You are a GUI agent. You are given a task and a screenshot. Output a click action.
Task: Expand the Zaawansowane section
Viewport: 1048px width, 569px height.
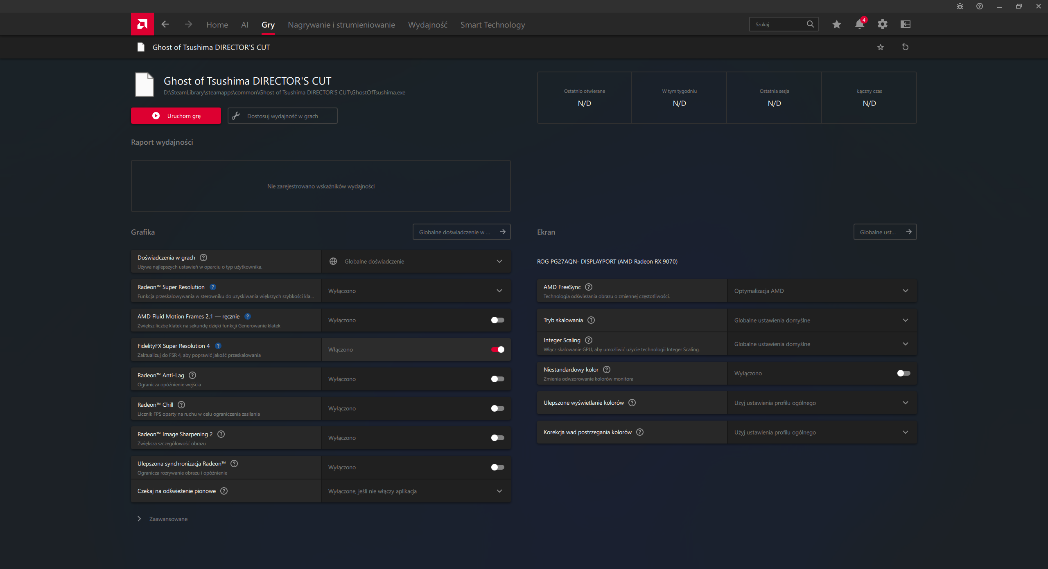[x=163, y=519]
